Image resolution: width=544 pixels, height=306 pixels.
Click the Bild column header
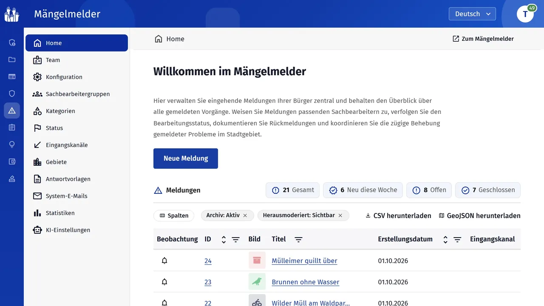pos(254,239)
